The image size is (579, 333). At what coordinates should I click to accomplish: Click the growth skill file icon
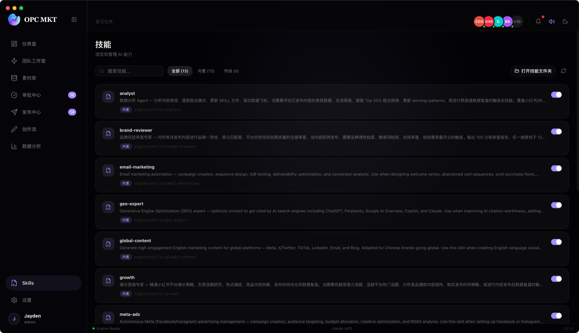pos(108,281)
